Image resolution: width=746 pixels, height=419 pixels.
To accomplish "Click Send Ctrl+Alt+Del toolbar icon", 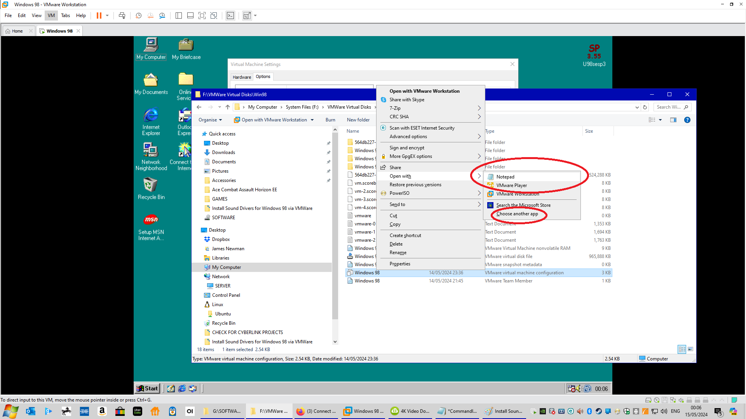I will pyautogui.click(x=122, y=16).
